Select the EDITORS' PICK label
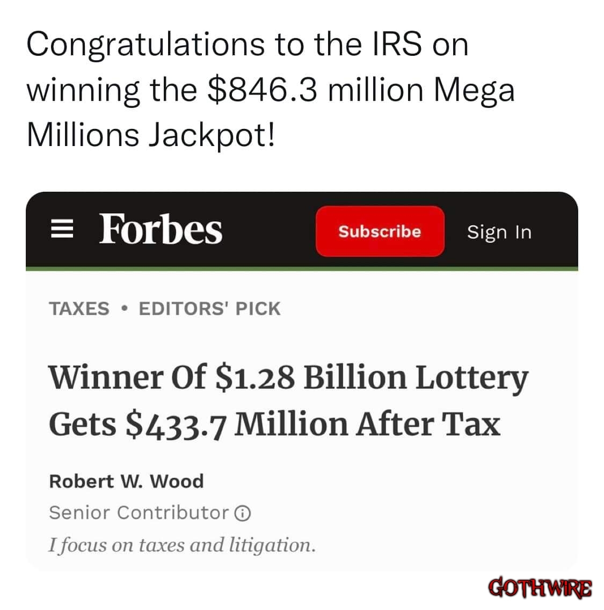 209,309
